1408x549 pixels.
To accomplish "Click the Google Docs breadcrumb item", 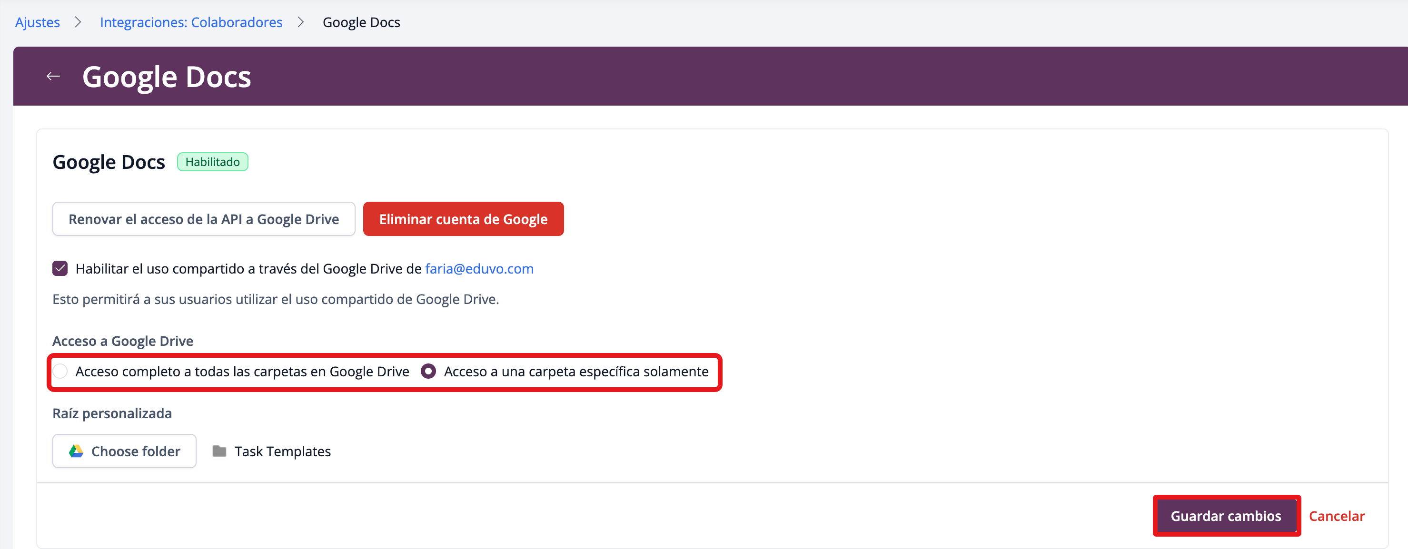I will (361, 22).
